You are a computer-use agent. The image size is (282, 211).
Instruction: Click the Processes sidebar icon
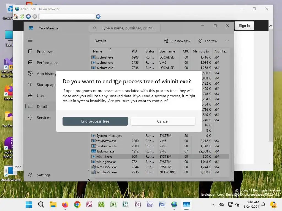tap(30, 51)
